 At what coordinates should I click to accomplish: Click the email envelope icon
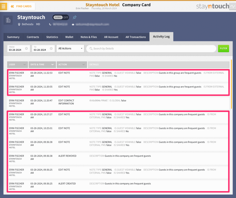click(73, 25)
